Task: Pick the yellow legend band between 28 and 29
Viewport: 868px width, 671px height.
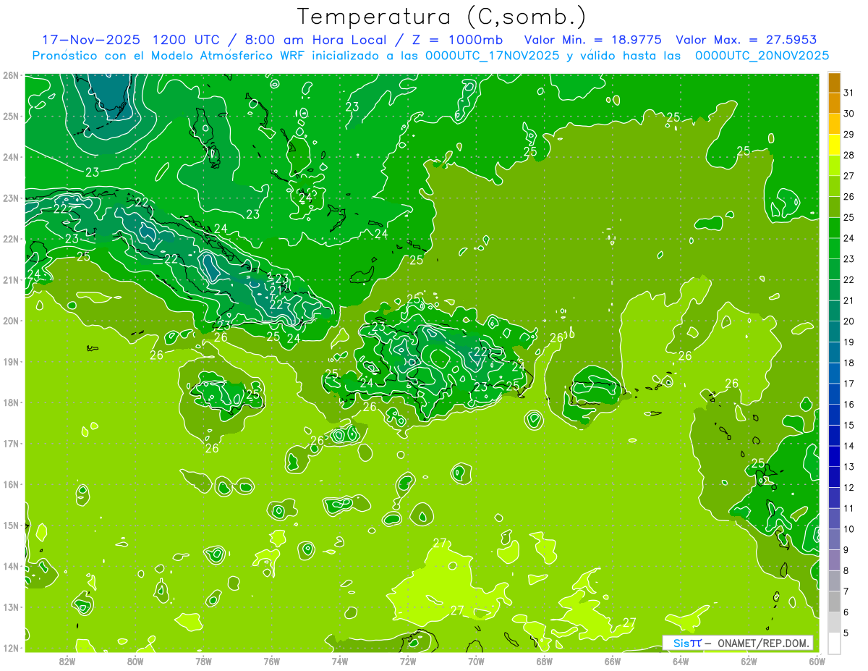Action: [834, 145]
